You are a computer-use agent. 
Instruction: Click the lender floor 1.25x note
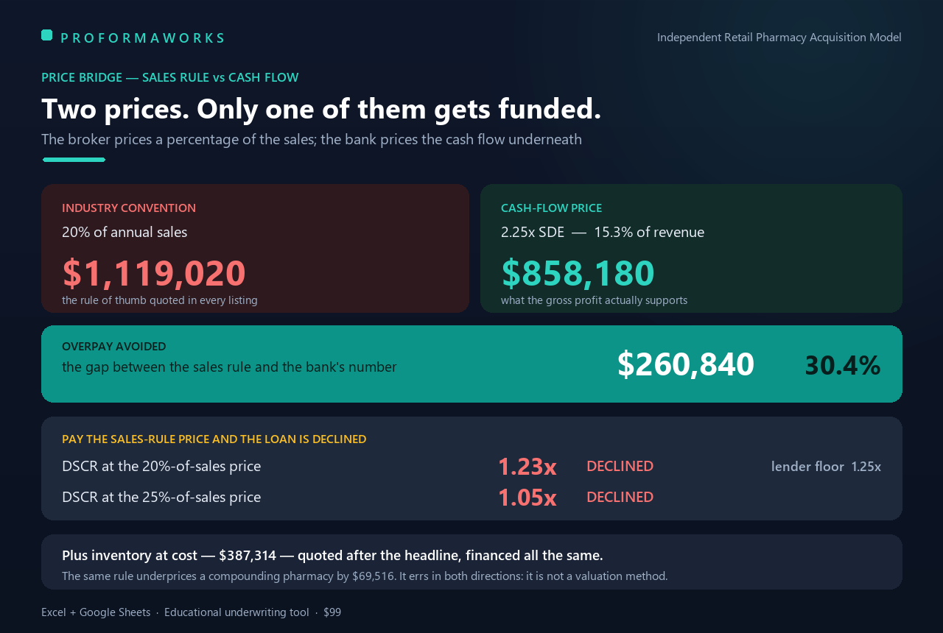(x=826, y=467)
